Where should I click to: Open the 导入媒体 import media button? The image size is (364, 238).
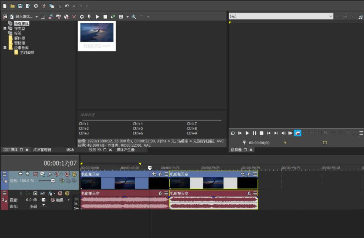[x=24, y=17]
